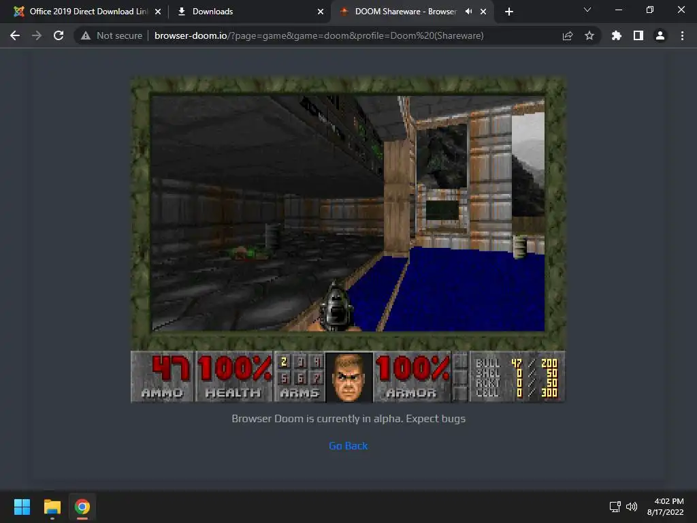Click the 'Browser Doom is currently in alpha' text

click(x=348, y=419)
